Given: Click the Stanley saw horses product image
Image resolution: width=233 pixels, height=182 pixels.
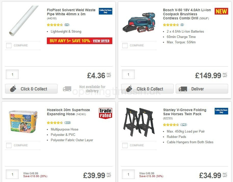Looking at the screenshot, I should pos(139,122).
